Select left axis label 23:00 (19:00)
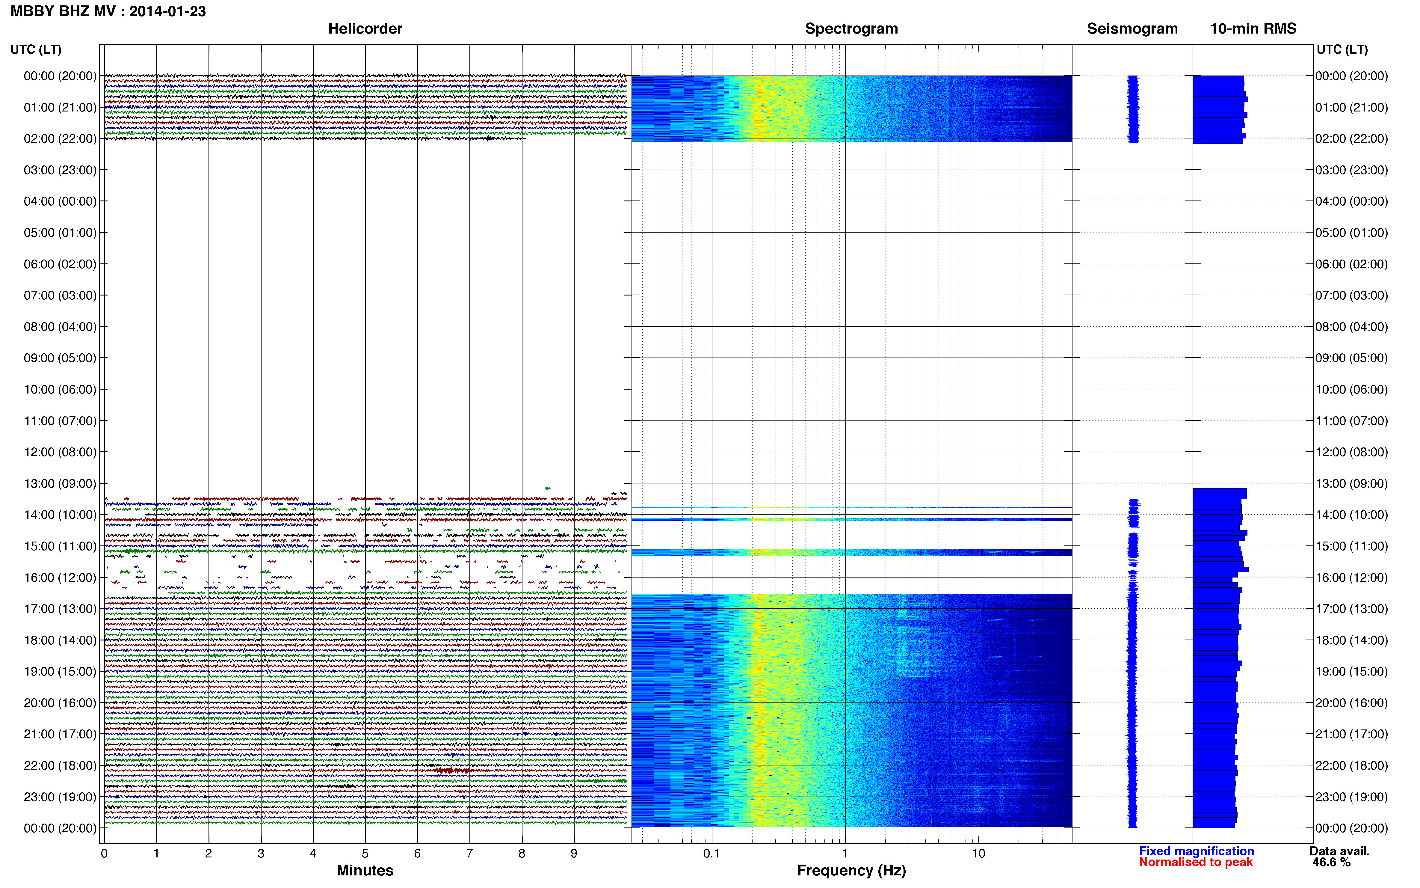This screenshot has height=888, width=1420. tap(60, 797)
